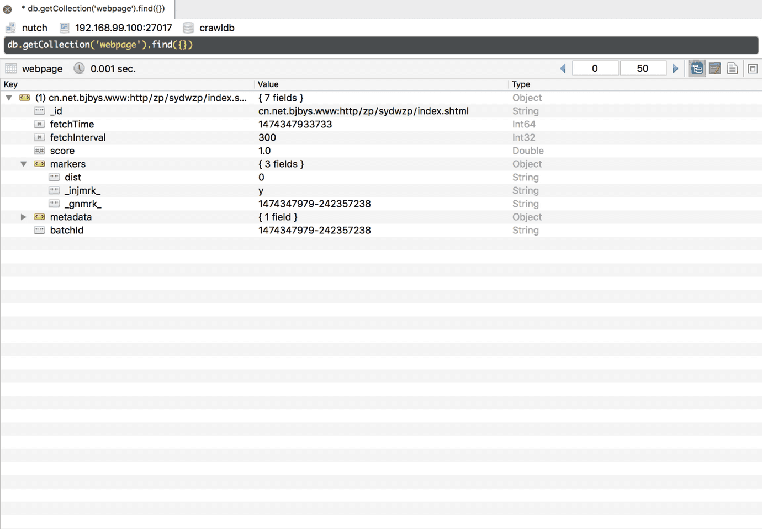Image resolution: width=762 pixels, height=529 pixels.
Task: Click the Value column header
Action: [x=268, y=84]
